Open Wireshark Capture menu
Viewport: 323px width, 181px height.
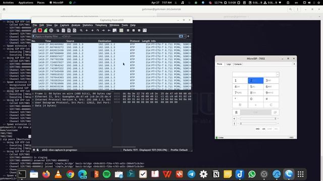click(64, 25)
